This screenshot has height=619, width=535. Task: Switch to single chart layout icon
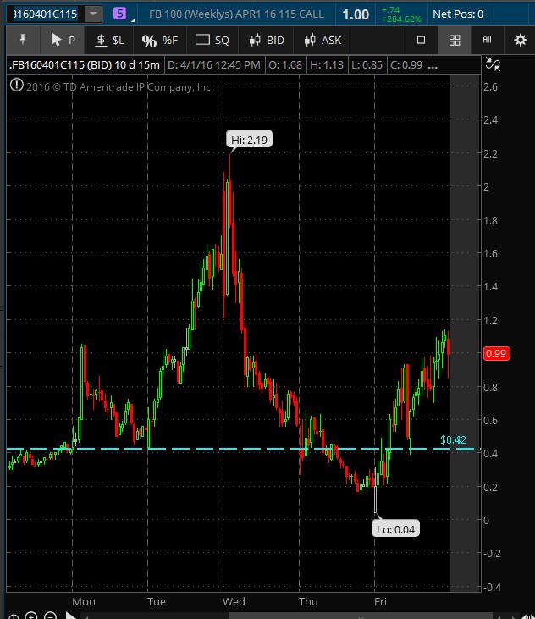point(421,40)
